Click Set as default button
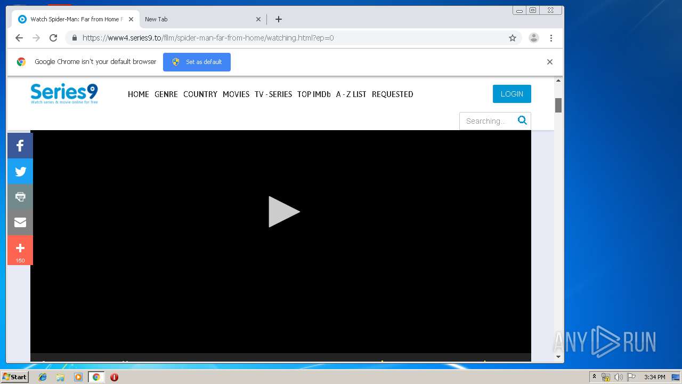Viewport: 682px width, 384px height. (x=197, y=62)
